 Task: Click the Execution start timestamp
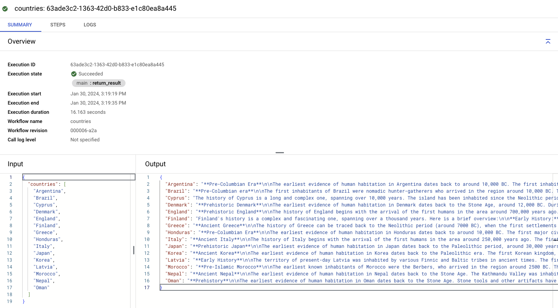tap(98, 94)
